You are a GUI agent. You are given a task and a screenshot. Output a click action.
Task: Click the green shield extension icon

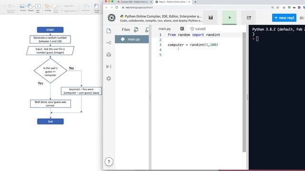(289, 8)
